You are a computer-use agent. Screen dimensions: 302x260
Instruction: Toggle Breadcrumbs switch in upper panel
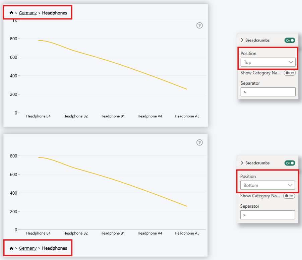pyautogui.click(x=290, y=40)
